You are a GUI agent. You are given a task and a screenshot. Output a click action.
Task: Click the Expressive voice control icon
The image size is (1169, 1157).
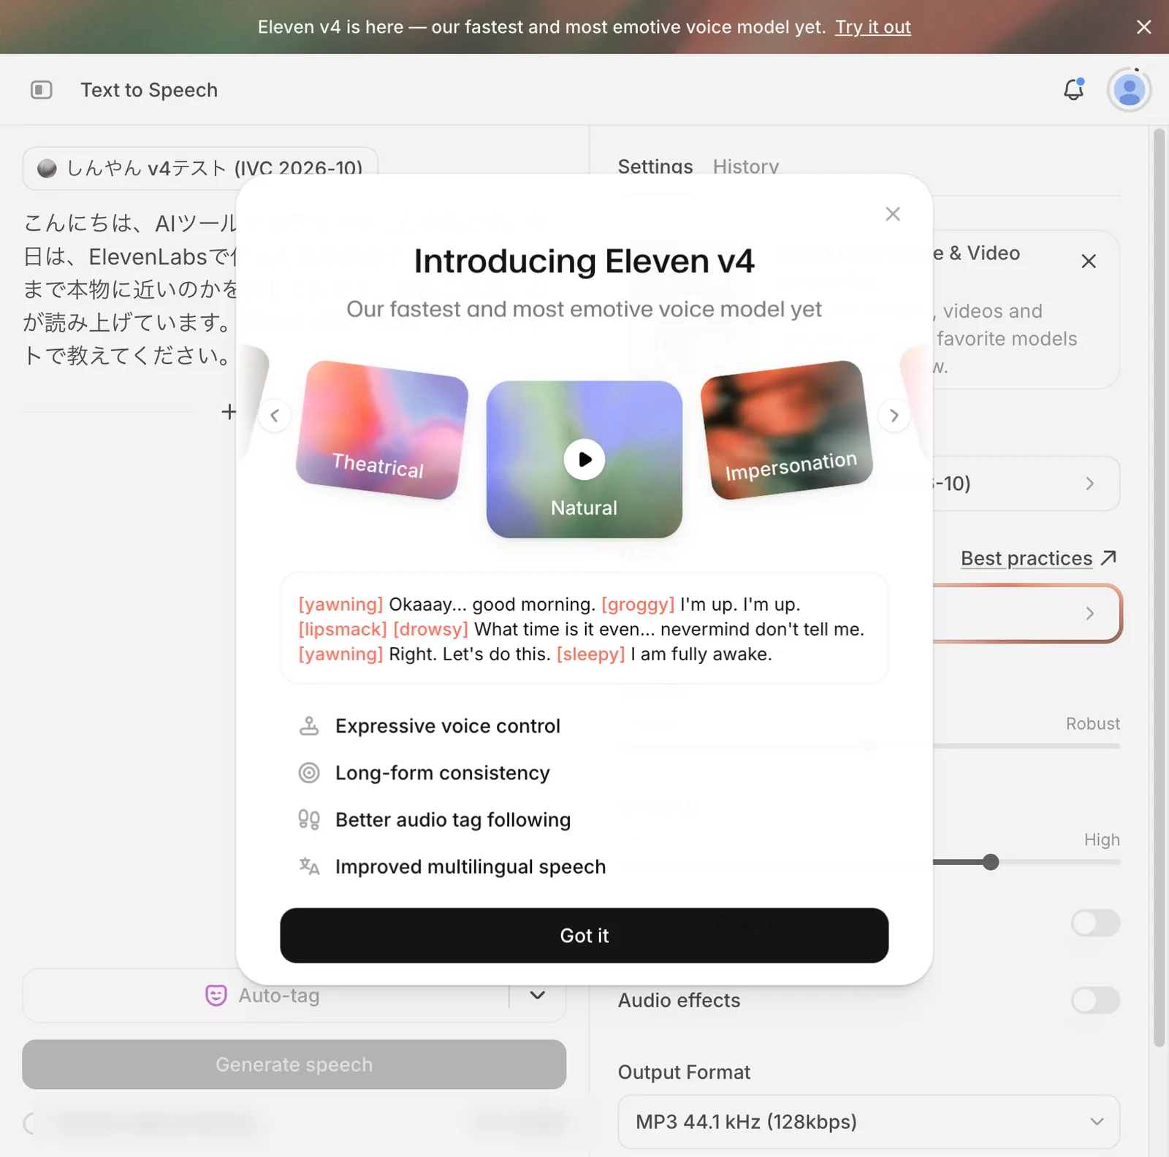309,725
